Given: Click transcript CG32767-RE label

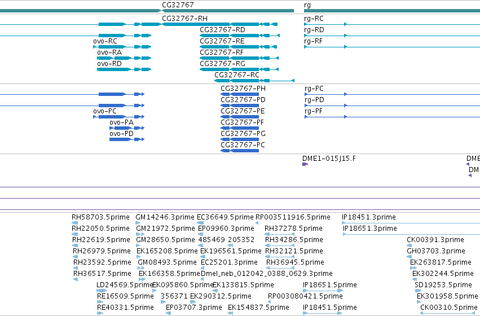Looking at the screenshot, I should [222, 41].
